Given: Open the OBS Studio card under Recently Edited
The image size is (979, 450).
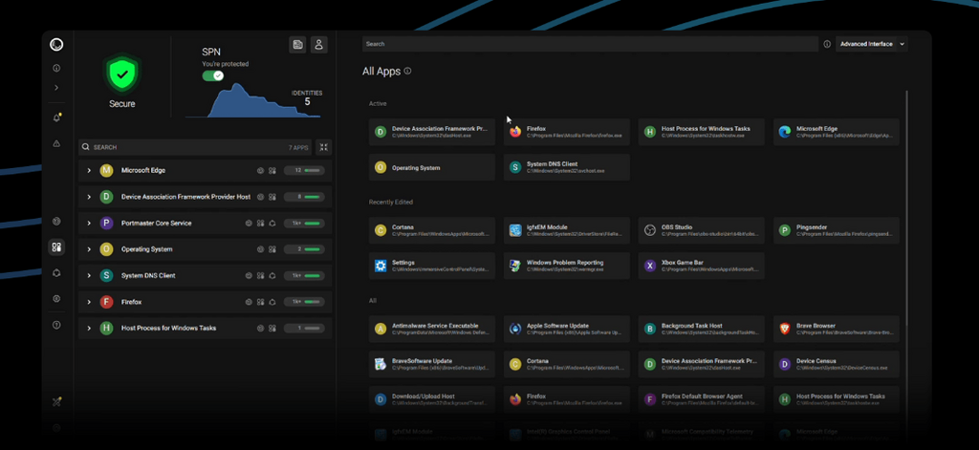Looking at the screenshot, I should click(x=702, y=230).
